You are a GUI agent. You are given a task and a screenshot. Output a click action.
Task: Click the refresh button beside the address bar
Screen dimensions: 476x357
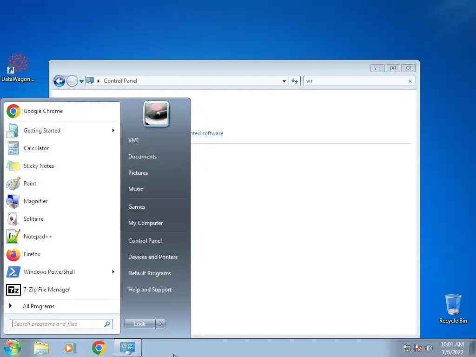[294, 81]
